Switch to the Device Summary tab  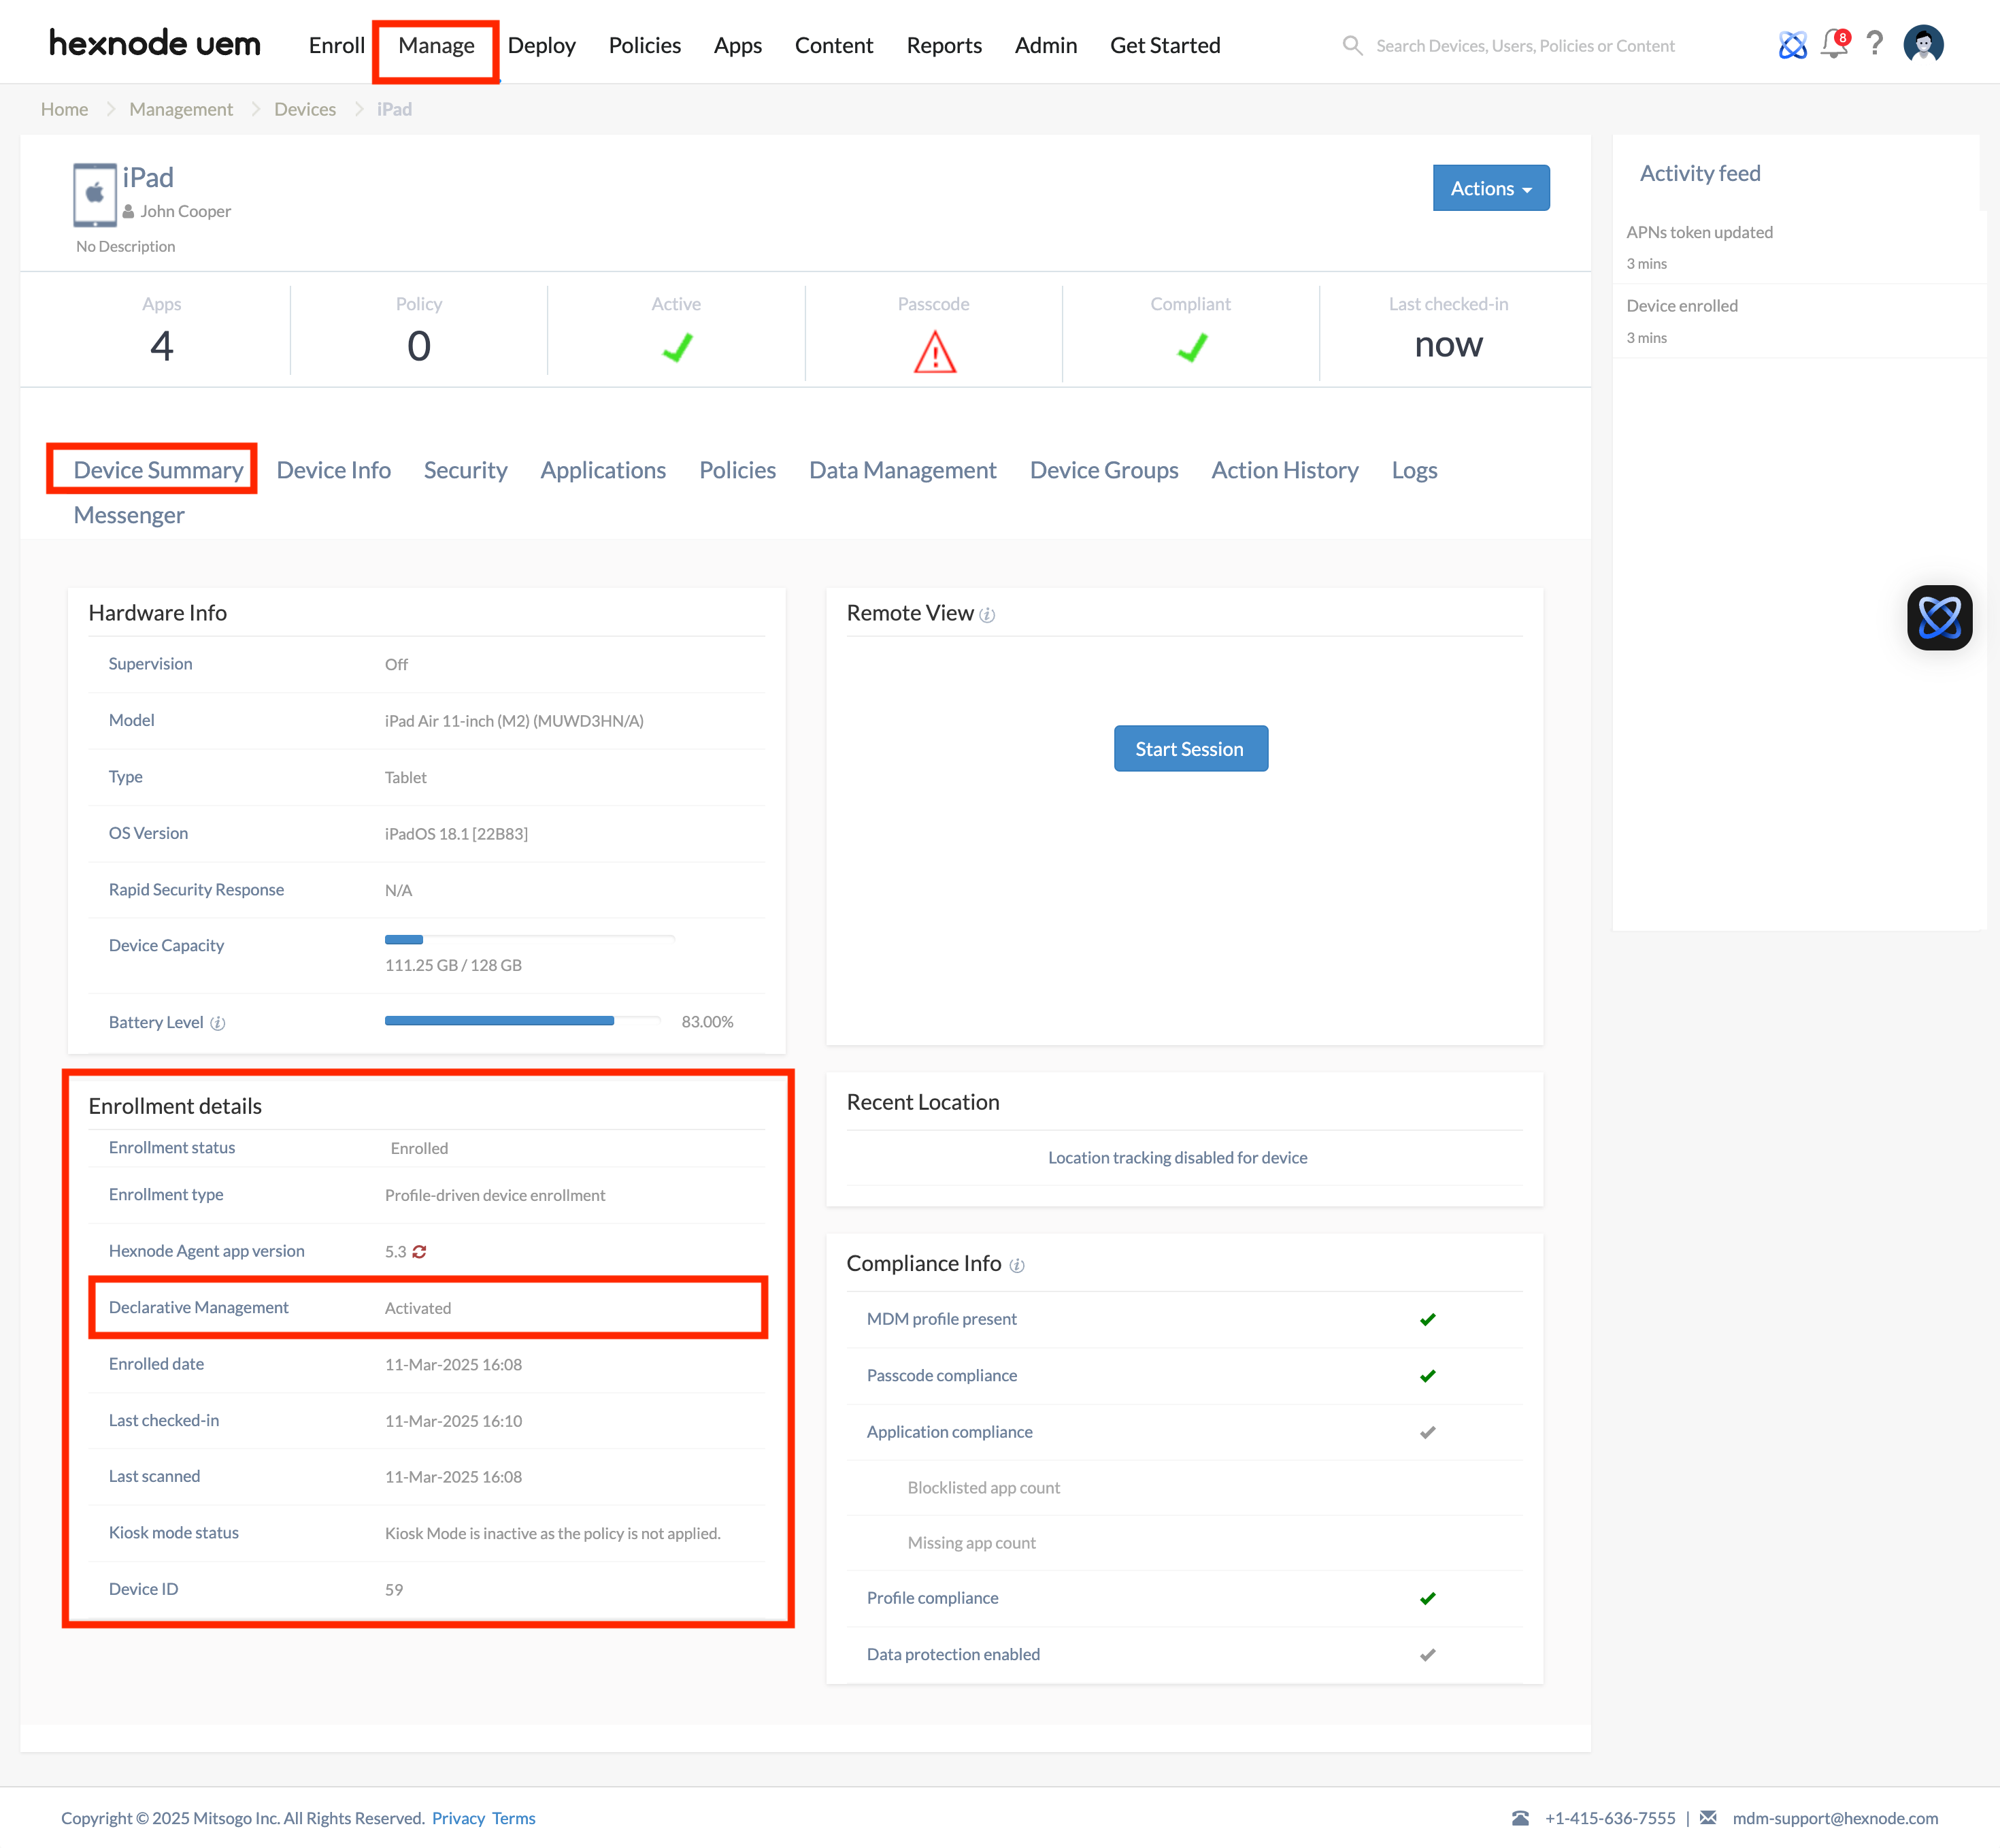158,470
